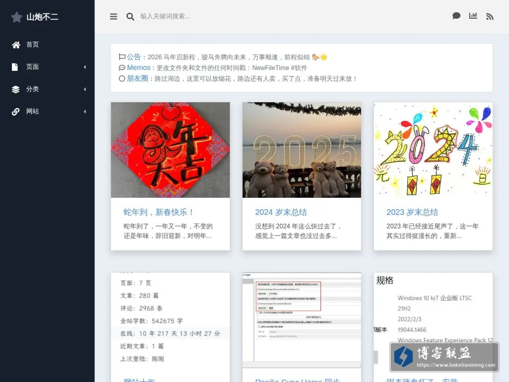This screenshot has width=509, height=382.
Task: Click the layers icon beside 分类
Action: [16, 89]
